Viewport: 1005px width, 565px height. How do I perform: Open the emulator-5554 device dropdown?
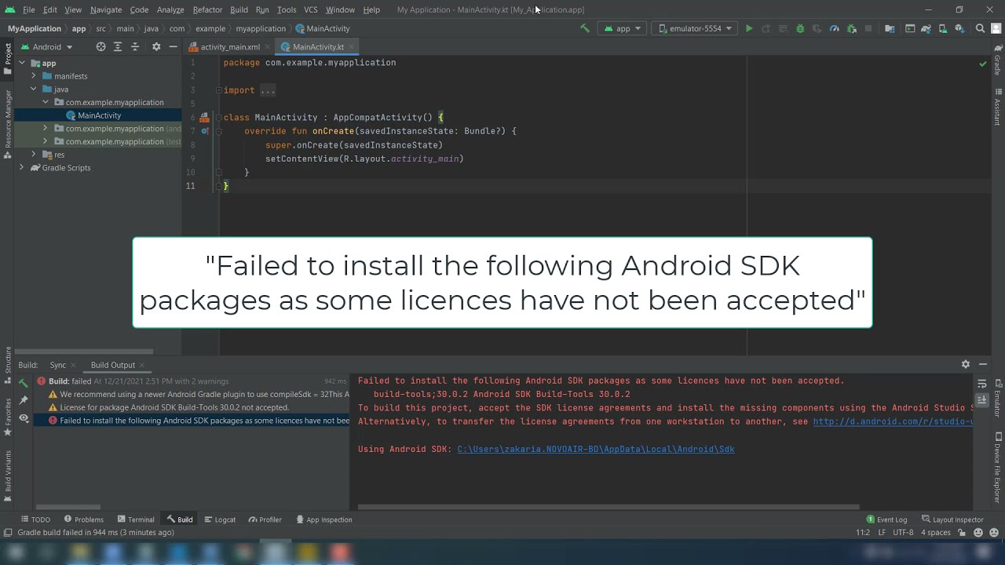[x=693, y=28]
